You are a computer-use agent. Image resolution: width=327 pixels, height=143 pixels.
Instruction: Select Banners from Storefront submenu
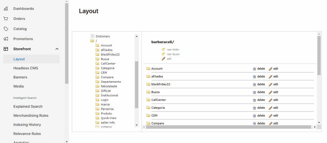tap(20, 77)
